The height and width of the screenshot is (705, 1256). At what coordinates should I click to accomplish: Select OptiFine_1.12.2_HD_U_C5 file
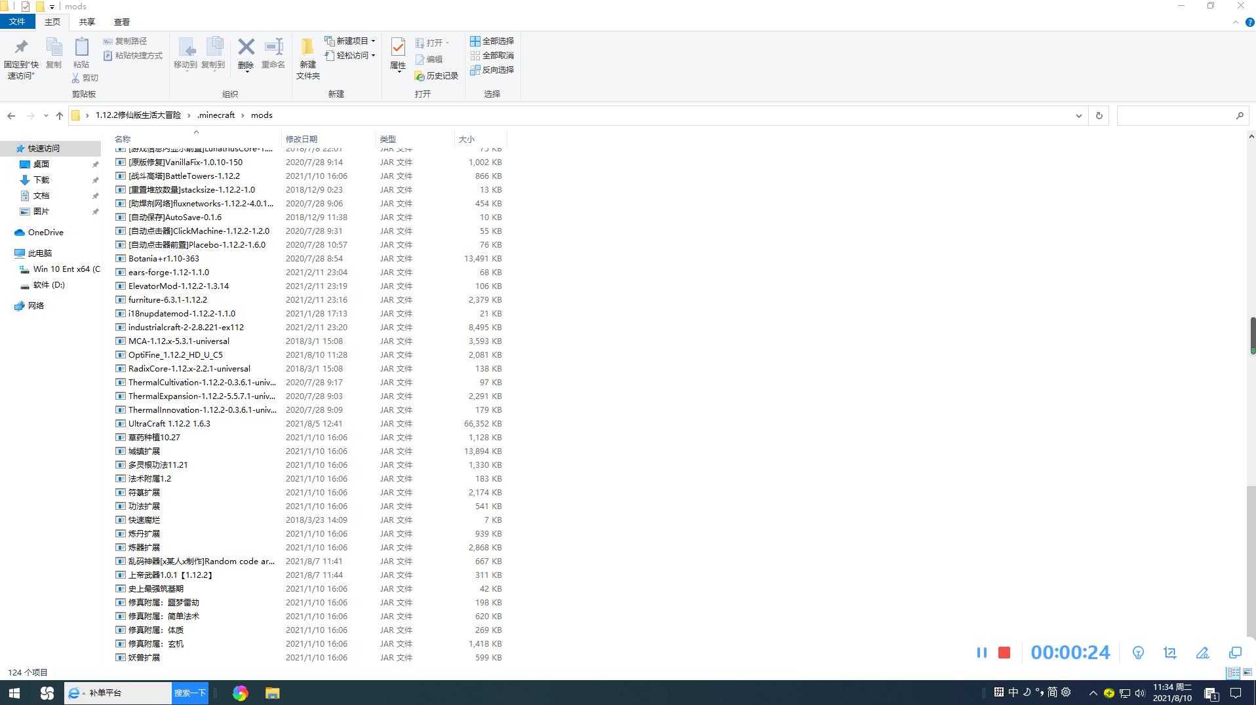175,354
